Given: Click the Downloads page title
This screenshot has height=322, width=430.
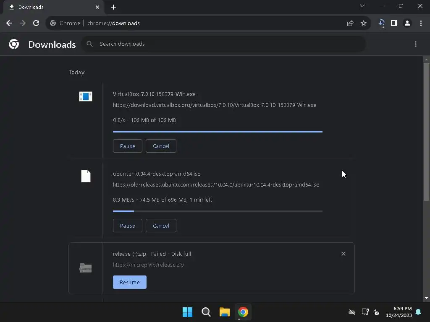Looking at the screenshot, I should (x=52, y=44).
